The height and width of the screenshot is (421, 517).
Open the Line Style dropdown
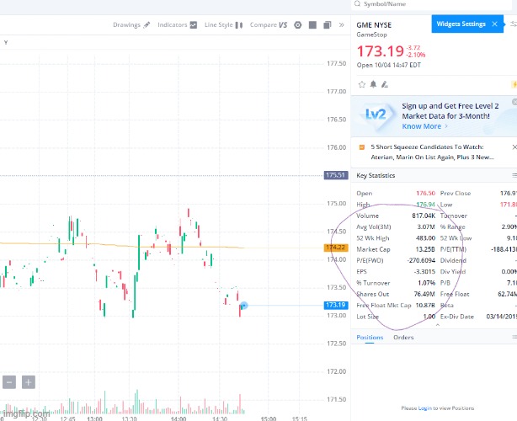point(223,25)
